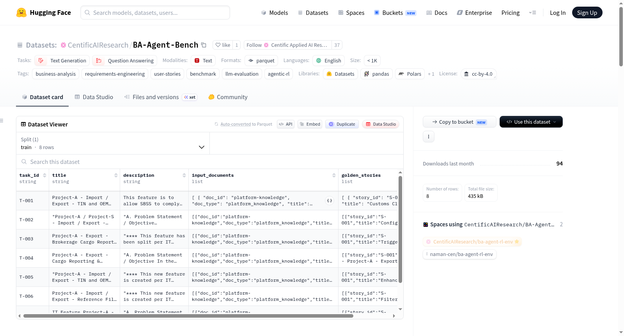This screenshot has width=624, height=336.
Task: Click the Sign Up button
Action: [587, 12]
